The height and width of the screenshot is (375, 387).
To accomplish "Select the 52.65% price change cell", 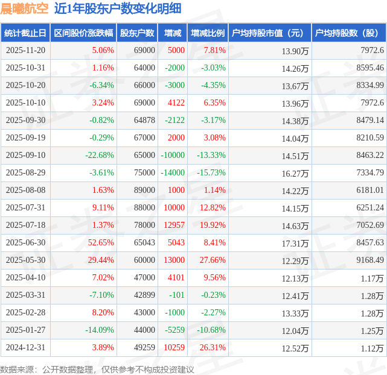I will click(x=101, y=242).
